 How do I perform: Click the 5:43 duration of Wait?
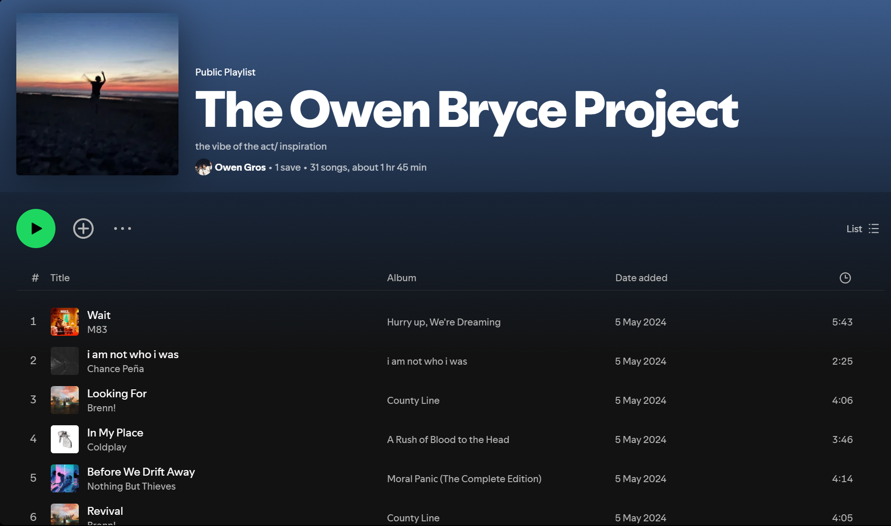843,322
